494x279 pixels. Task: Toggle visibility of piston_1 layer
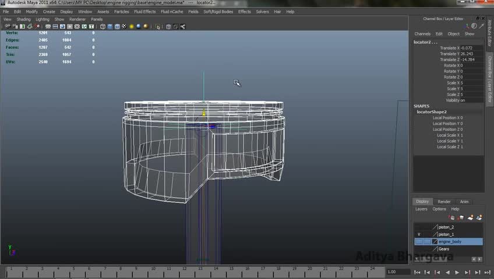(x=419, y=234)
